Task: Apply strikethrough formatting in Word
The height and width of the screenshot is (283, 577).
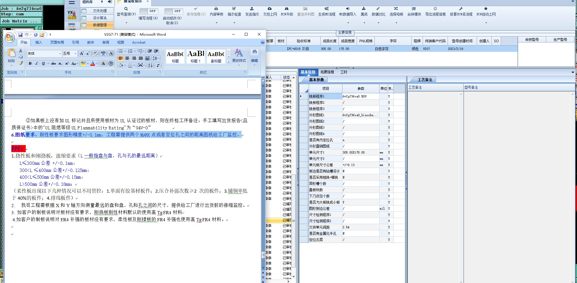Action: click(53, 63)
